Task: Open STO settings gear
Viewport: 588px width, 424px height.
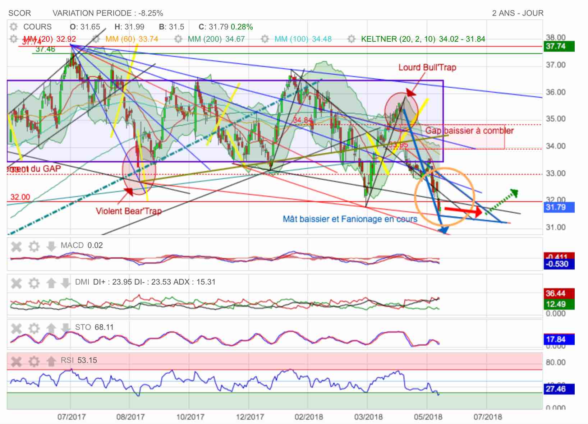Action: coord(34,328)
